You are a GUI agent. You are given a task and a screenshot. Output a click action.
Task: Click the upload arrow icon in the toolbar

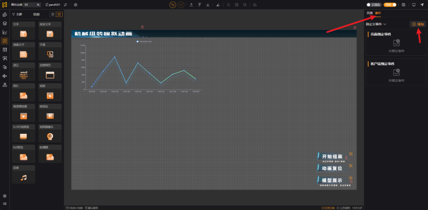click(191, 5)
